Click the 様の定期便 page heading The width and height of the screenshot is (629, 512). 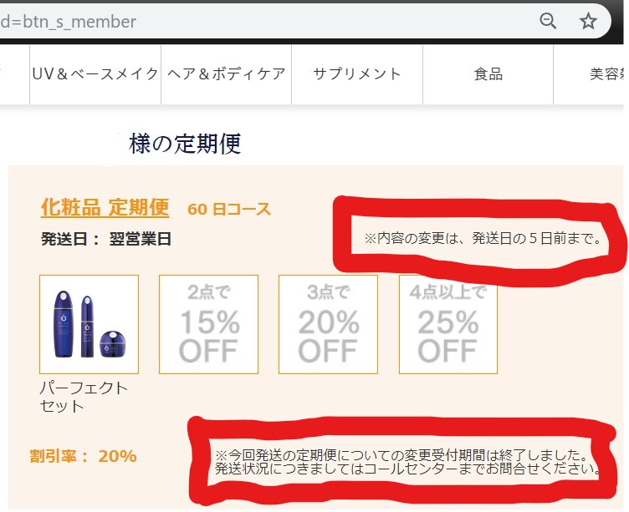[x=185, y=144]
